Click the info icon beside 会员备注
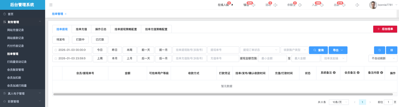 (358, 73)
